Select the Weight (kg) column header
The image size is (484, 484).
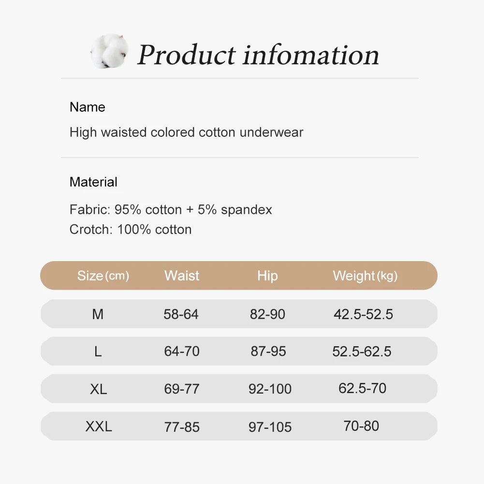pyautogui.click(x=365, y=276)
